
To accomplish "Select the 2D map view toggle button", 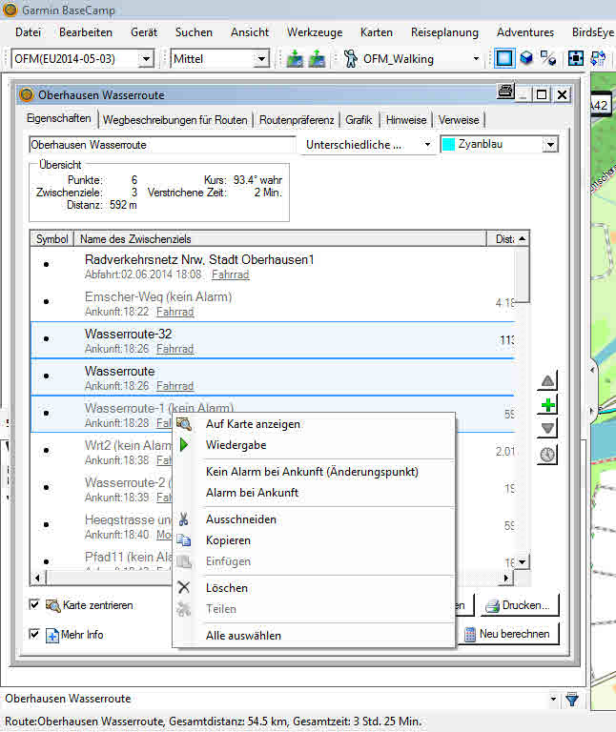I will coord(503,59).
